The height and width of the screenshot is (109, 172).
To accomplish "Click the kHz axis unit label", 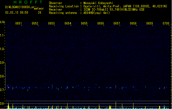I will [2, 22].
